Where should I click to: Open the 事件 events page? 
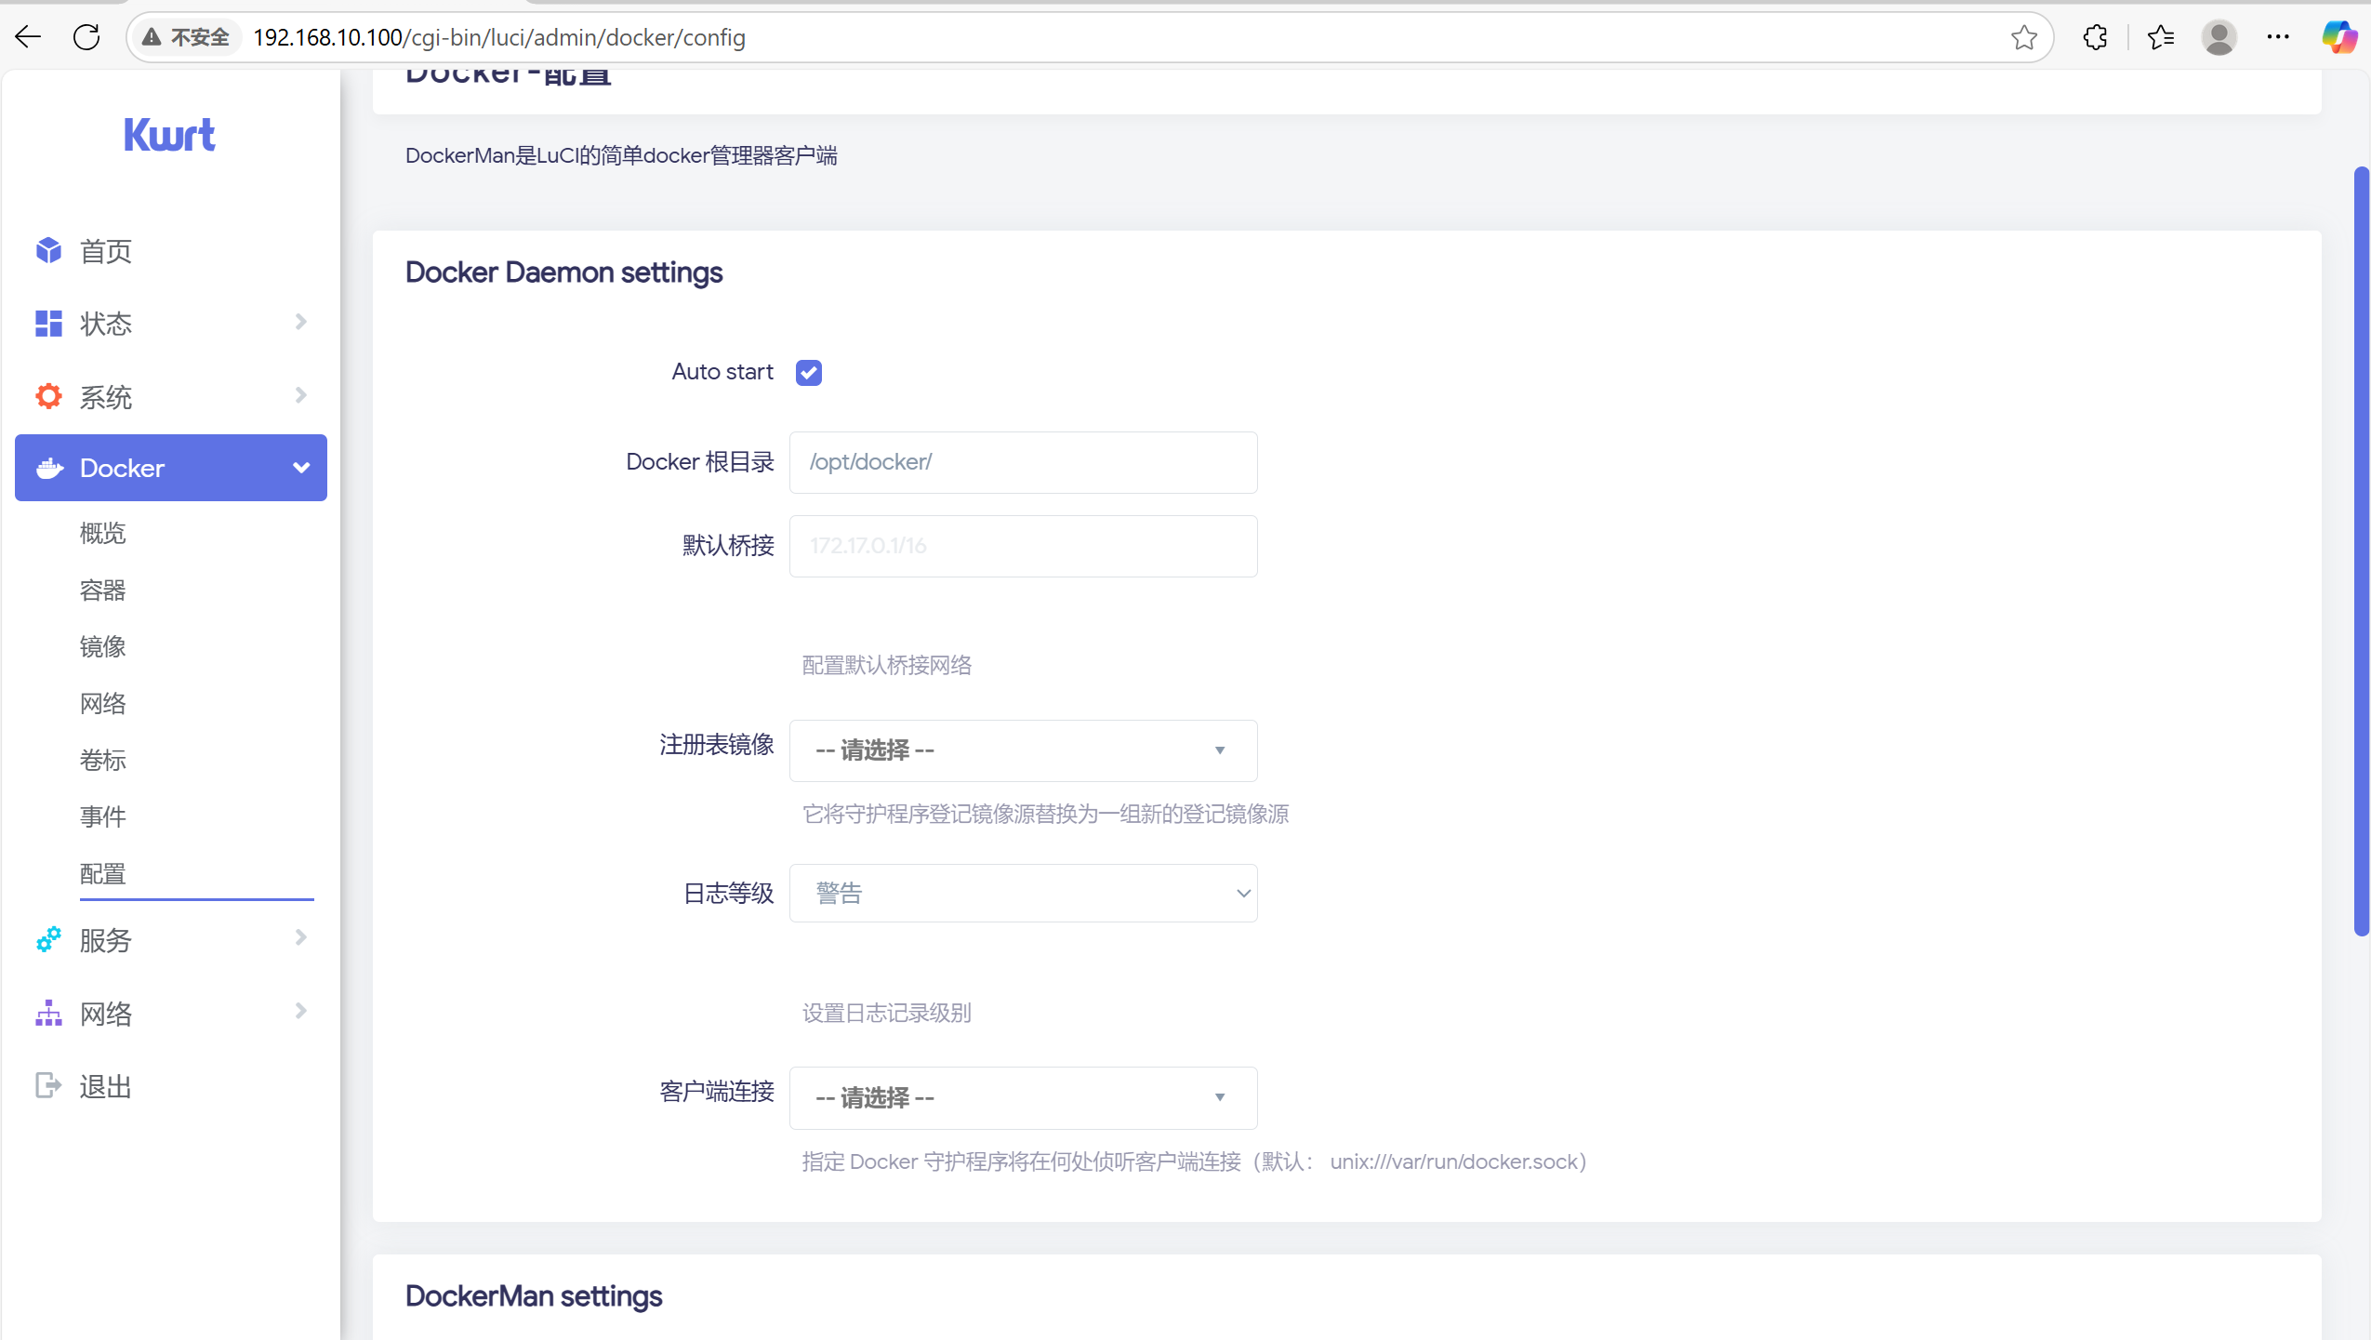pyautogui.click(x=102, y=816)
